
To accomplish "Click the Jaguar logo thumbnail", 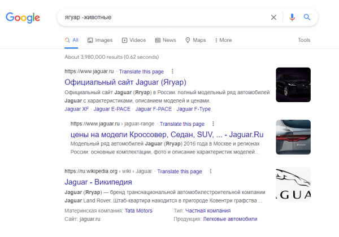I will click(x=293, y=185).
